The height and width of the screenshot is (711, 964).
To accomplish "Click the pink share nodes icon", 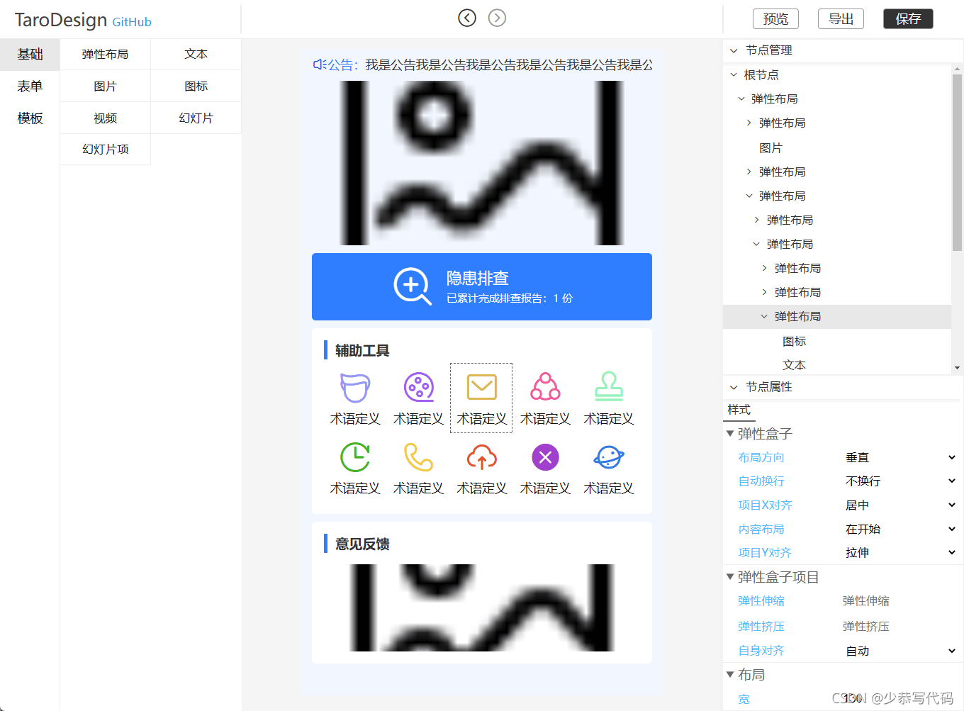I will pos(546,387).
